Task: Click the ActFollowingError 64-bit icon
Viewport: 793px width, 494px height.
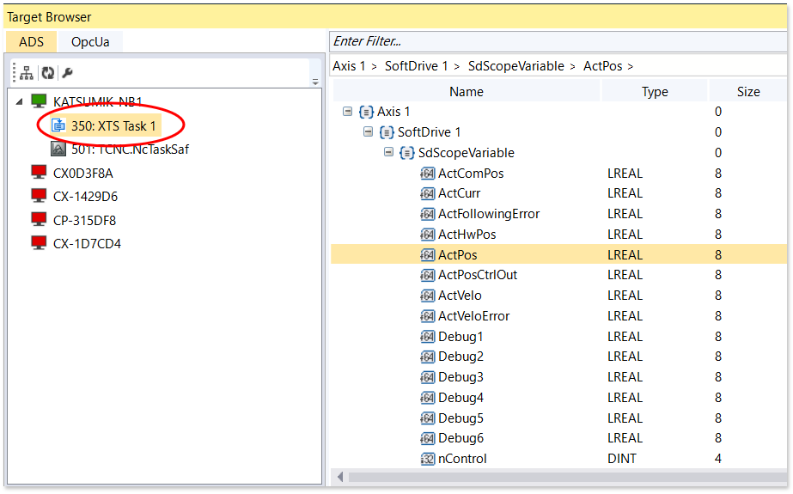Action: [x=427, y=215]
